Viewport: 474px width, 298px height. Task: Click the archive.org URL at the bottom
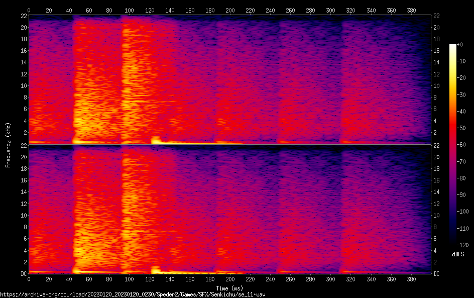pyautogui.click(x=133, y=294)
